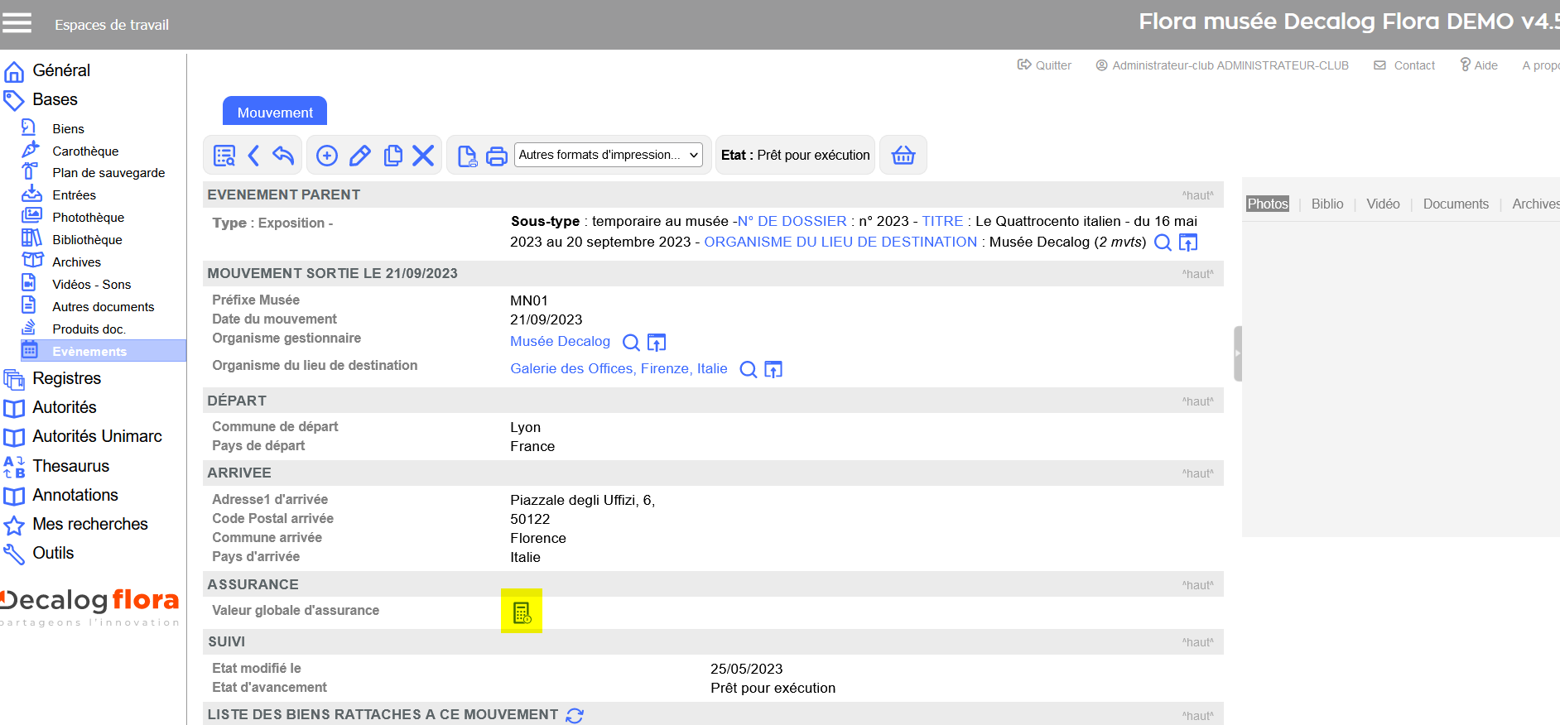
Task: Switch to Photos tab
Action: 1268,204
